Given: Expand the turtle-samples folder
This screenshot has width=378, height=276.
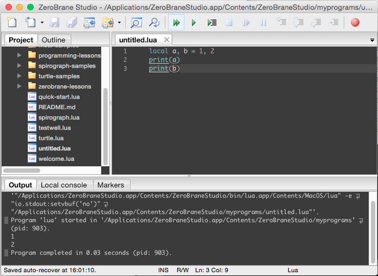Looking at the screenshot, I should click(x=19, y=76).
